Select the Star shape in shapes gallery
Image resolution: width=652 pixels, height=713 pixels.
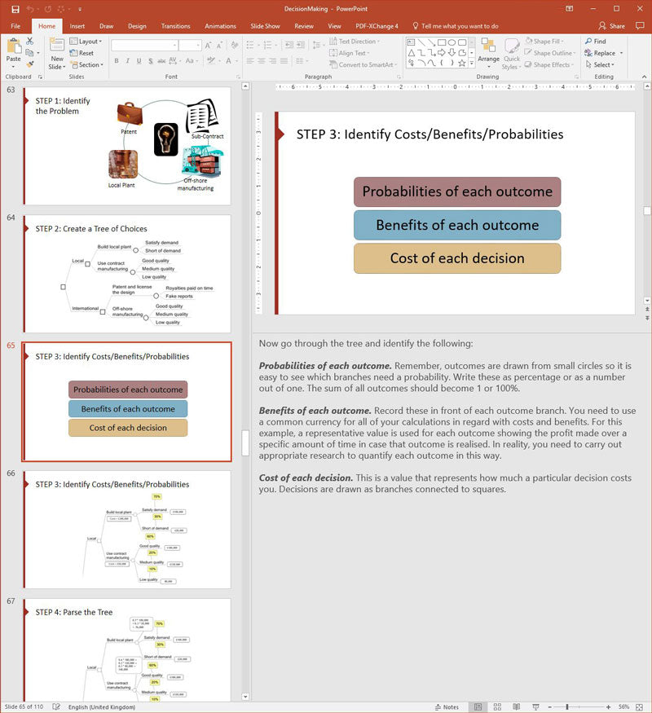(462, 64)
